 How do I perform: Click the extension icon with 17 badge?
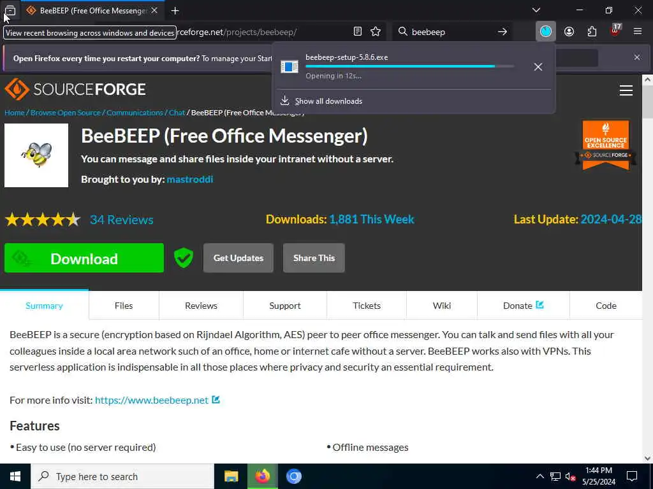(x=615, y=31)
